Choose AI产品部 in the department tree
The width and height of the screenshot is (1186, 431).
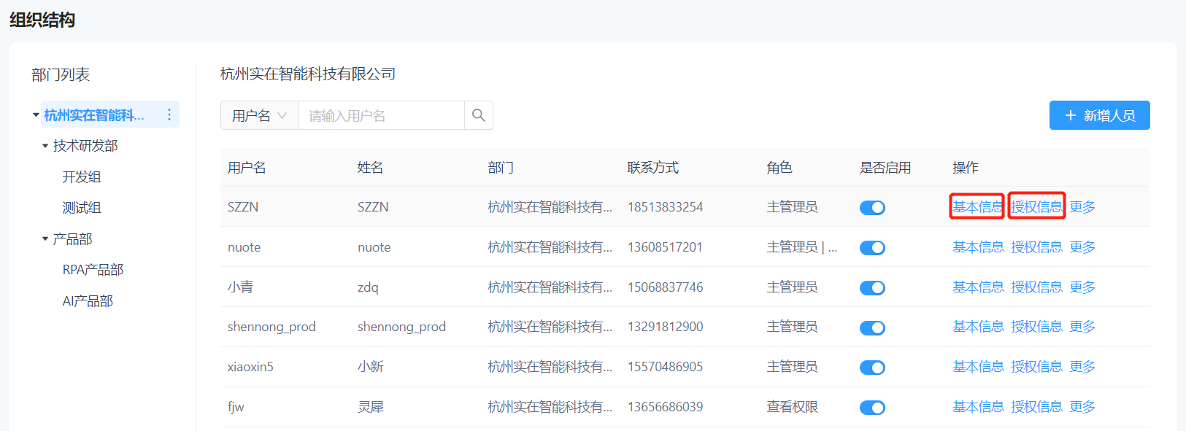pyautogui.click(x=88, y=301)
